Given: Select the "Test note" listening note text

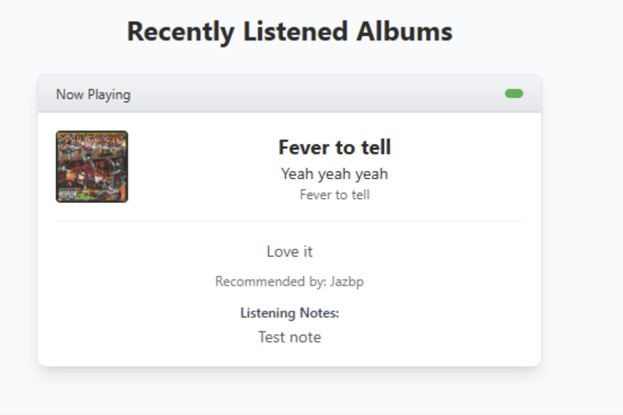Looking at the screenshot, I should pyautogui.click(x=289, y=337).
